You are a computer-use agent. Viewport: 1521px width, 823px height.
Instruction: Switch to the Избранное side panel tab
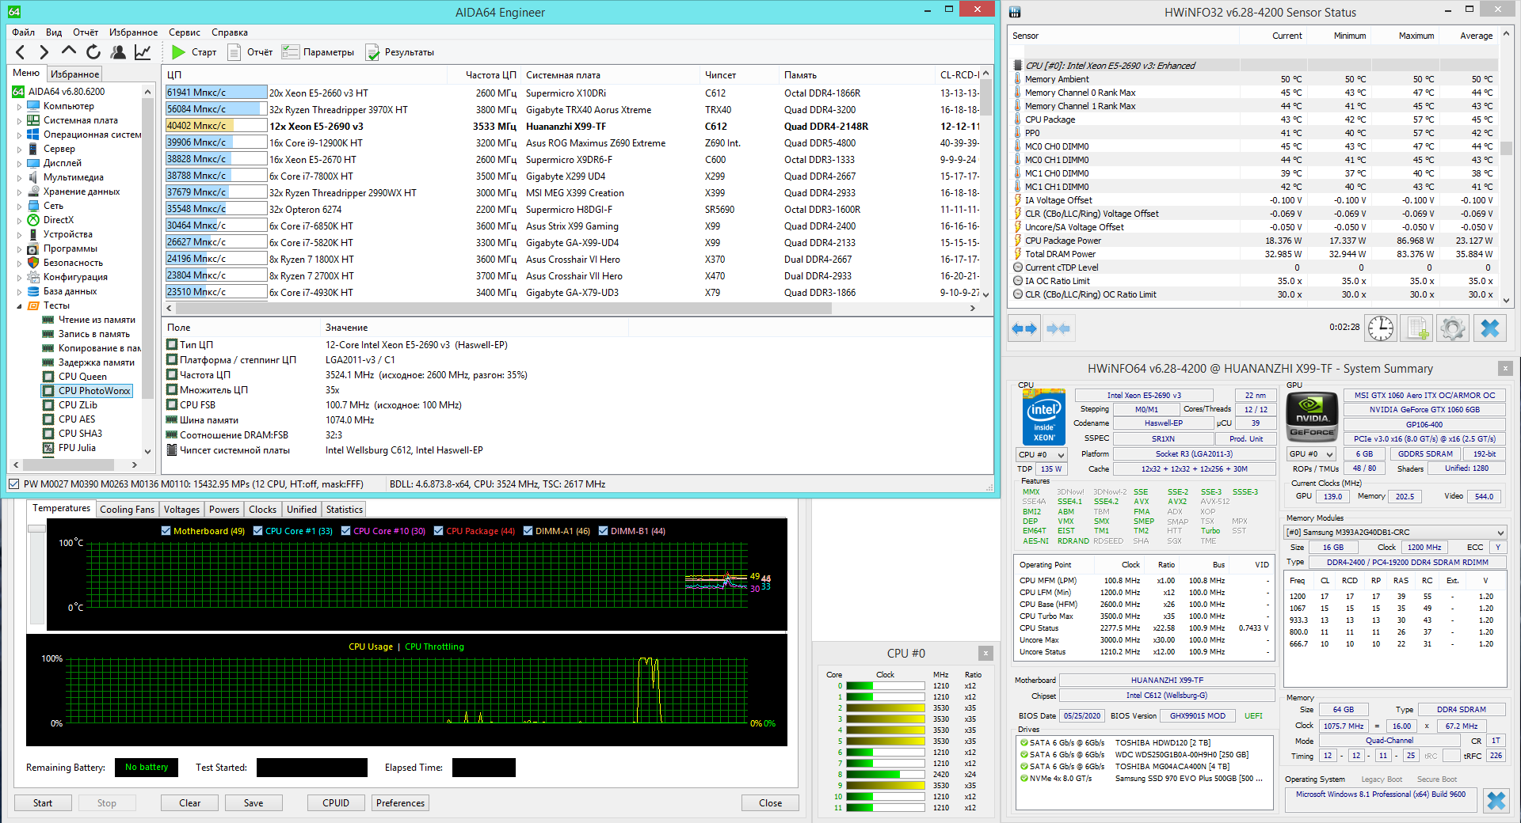(x=74, y=74)
